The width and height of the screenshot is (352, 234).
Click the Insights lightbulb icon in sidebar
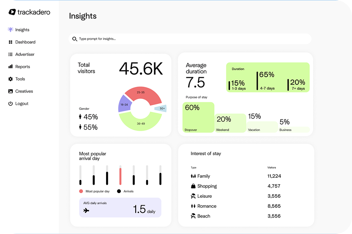click(x=11, y=30)
